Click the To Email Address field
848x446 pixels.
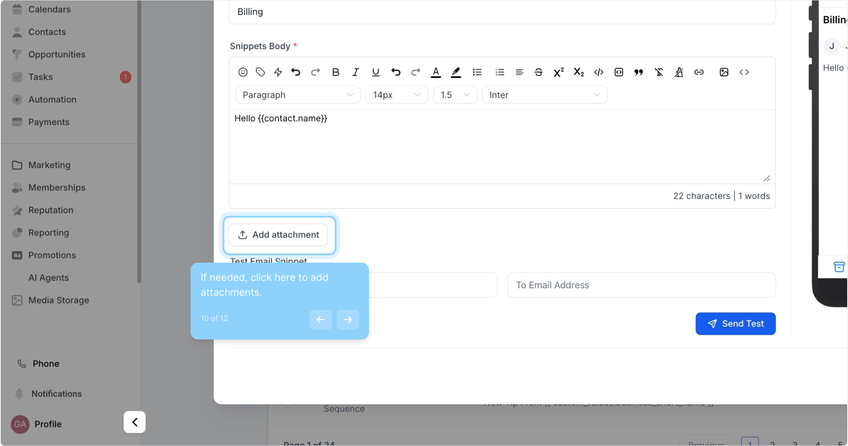pos(641,285)
